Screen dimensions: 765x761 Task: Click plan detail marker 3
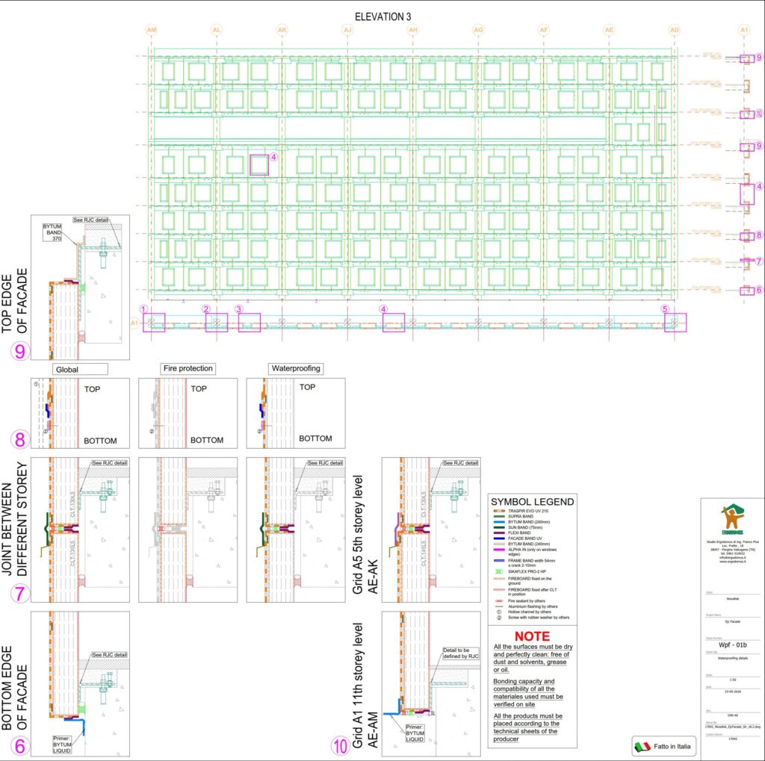click(238, 308)
